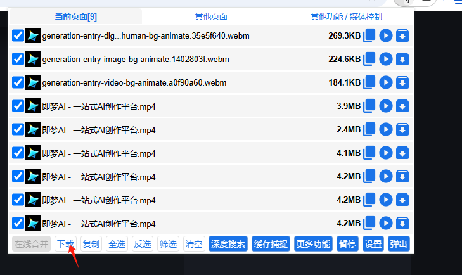
Task: Select filename generation-entry-image-bg-animate.1402803f.webm
Action: 136,59
